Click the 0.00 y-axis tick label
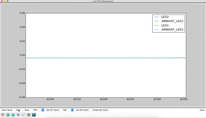 [22, 55]
